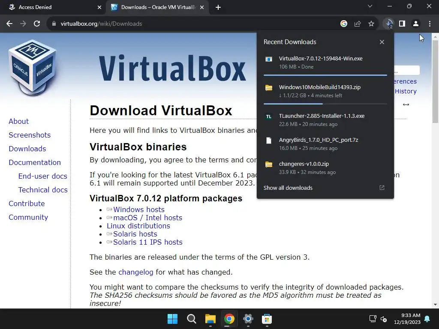Open the VirtualBox-7.0.12 installer file icon
This screenshot has width=439, height=329.
tap(269, 59)
